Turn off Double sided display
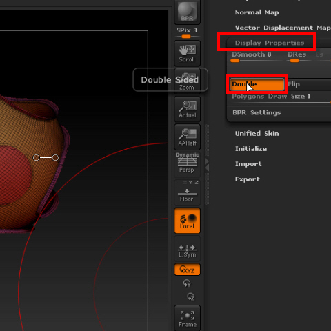This screenshot has width=331, height=331. [x=257, y=84]
